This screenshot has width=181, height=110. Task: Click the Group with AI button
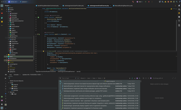[x=158, y=78]
